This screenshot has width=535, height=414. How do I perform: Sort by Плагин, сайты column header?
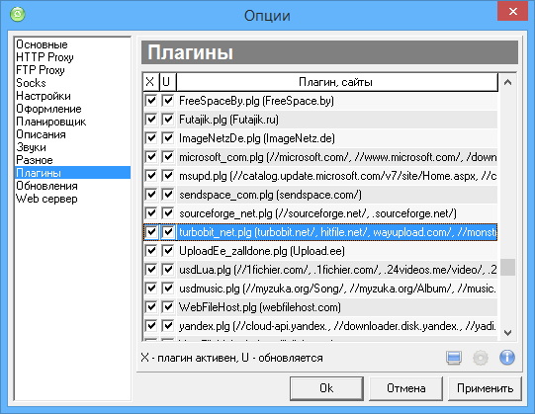[337, 82]
